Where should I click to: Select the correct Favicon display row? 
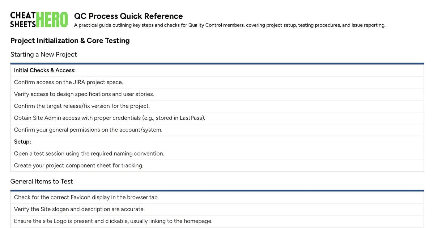coord(217,197)
